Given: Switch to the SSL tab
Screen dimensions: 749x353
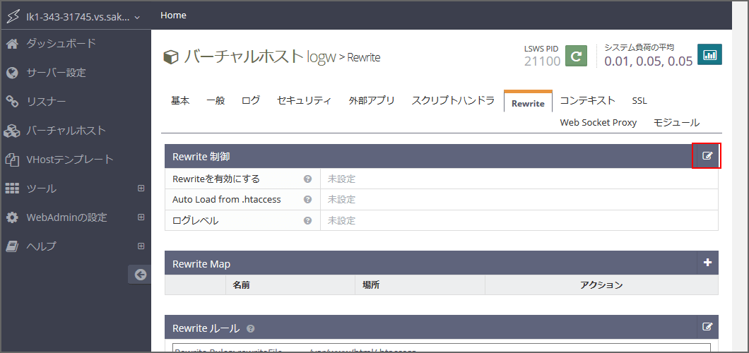Looking at the screenshot, I should [639, 100].
